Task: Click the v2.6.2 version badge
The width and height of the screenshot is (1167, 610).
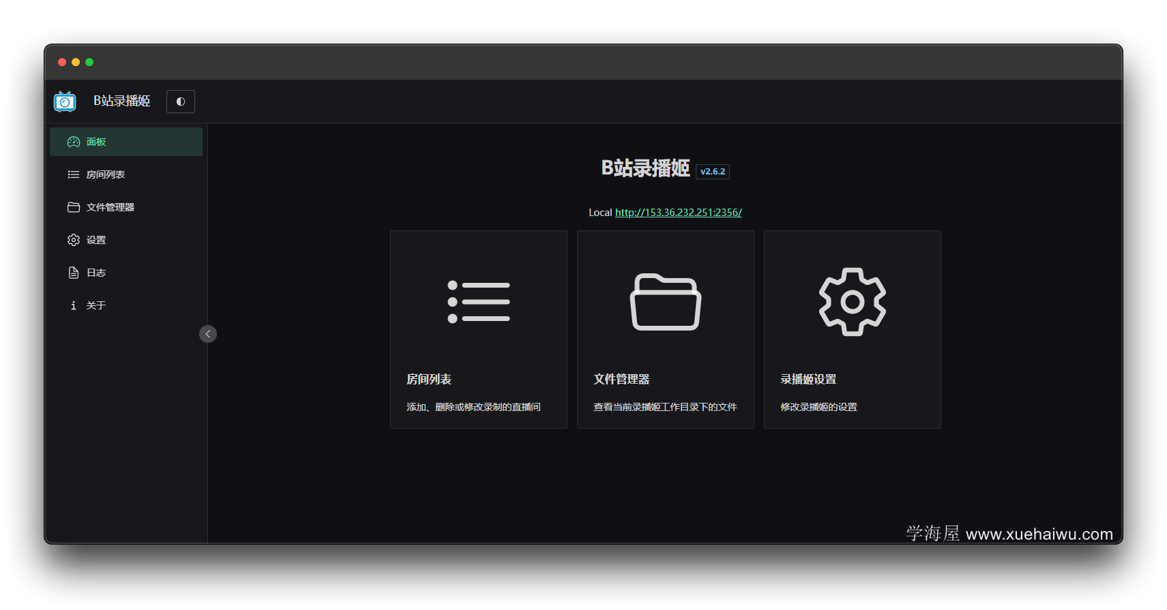Action: (x=713, y=172)
